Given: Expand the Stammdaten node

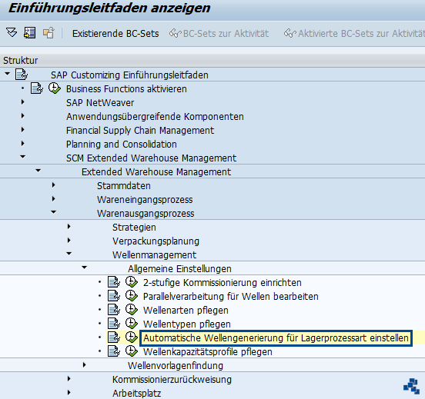Looking at the screenshot, I should (54, 185).
